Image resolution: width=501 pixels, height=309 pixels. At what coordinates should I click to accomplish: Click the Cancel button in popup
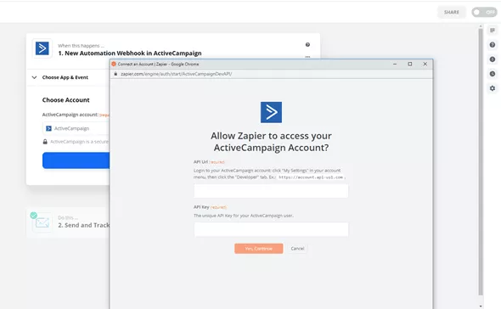pyautogui.click(x=297, y=249)
